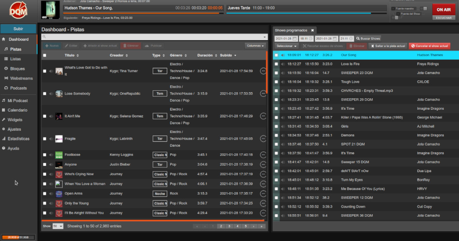
Task: Check the box for Lose Somebody track
Action: coord(45,94)
